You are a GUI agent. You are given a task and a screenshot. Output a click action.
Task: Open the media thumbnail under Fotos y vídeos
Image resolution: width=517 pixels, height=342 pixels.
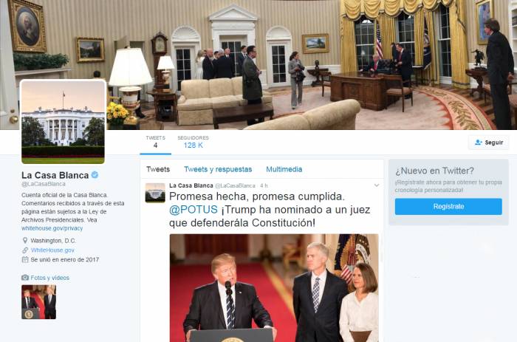[x=39, y=302]
